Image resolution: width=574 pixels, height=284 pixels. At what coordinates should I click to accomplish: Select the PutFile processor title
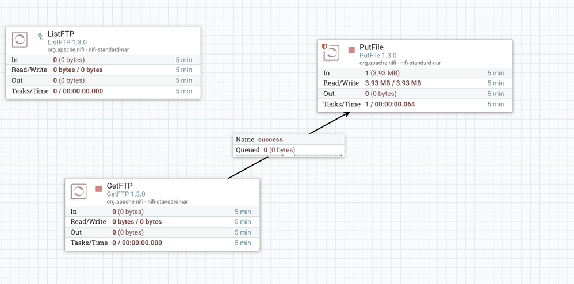pyautogui.click(x=372, y=47)
